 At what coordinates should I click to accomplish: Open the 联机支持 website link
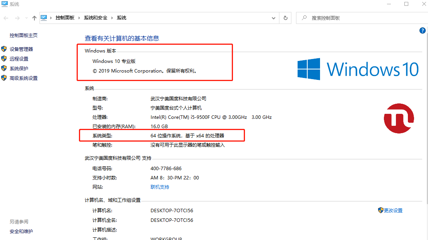160,187
